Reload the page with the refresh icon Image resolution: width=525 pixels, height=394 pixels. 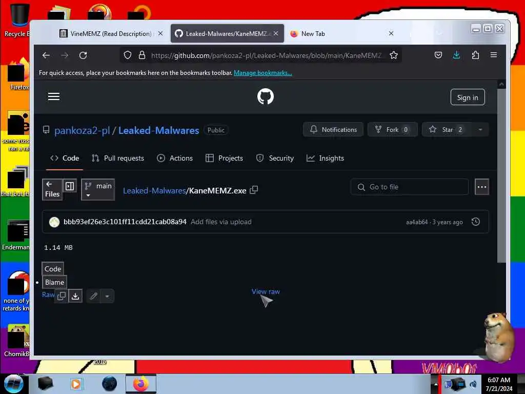tap(83, 55)
